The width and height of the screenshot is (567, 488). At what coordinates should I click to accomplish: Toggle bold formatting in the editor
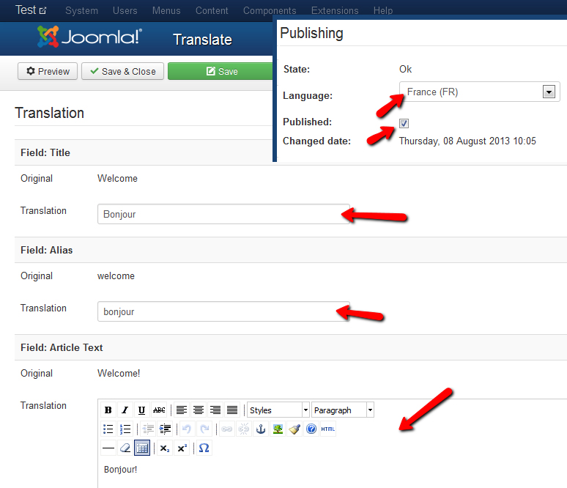(108, 410)
